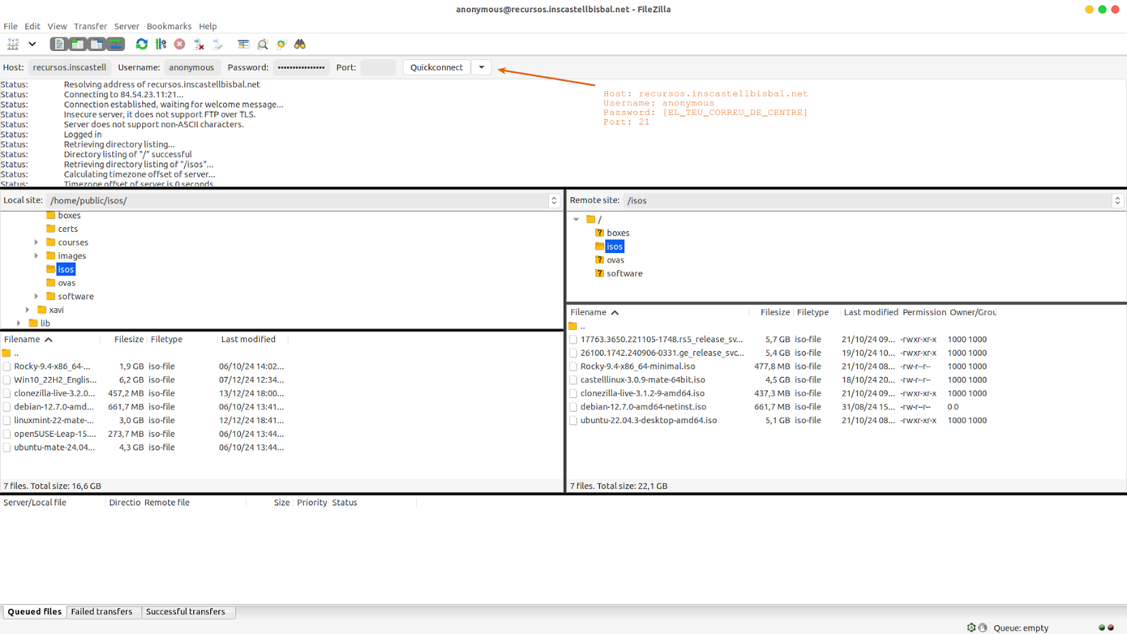The width and height of the screenshot is (1127, 634).
Task: Cancel the current operation
Action: (180, 44)
